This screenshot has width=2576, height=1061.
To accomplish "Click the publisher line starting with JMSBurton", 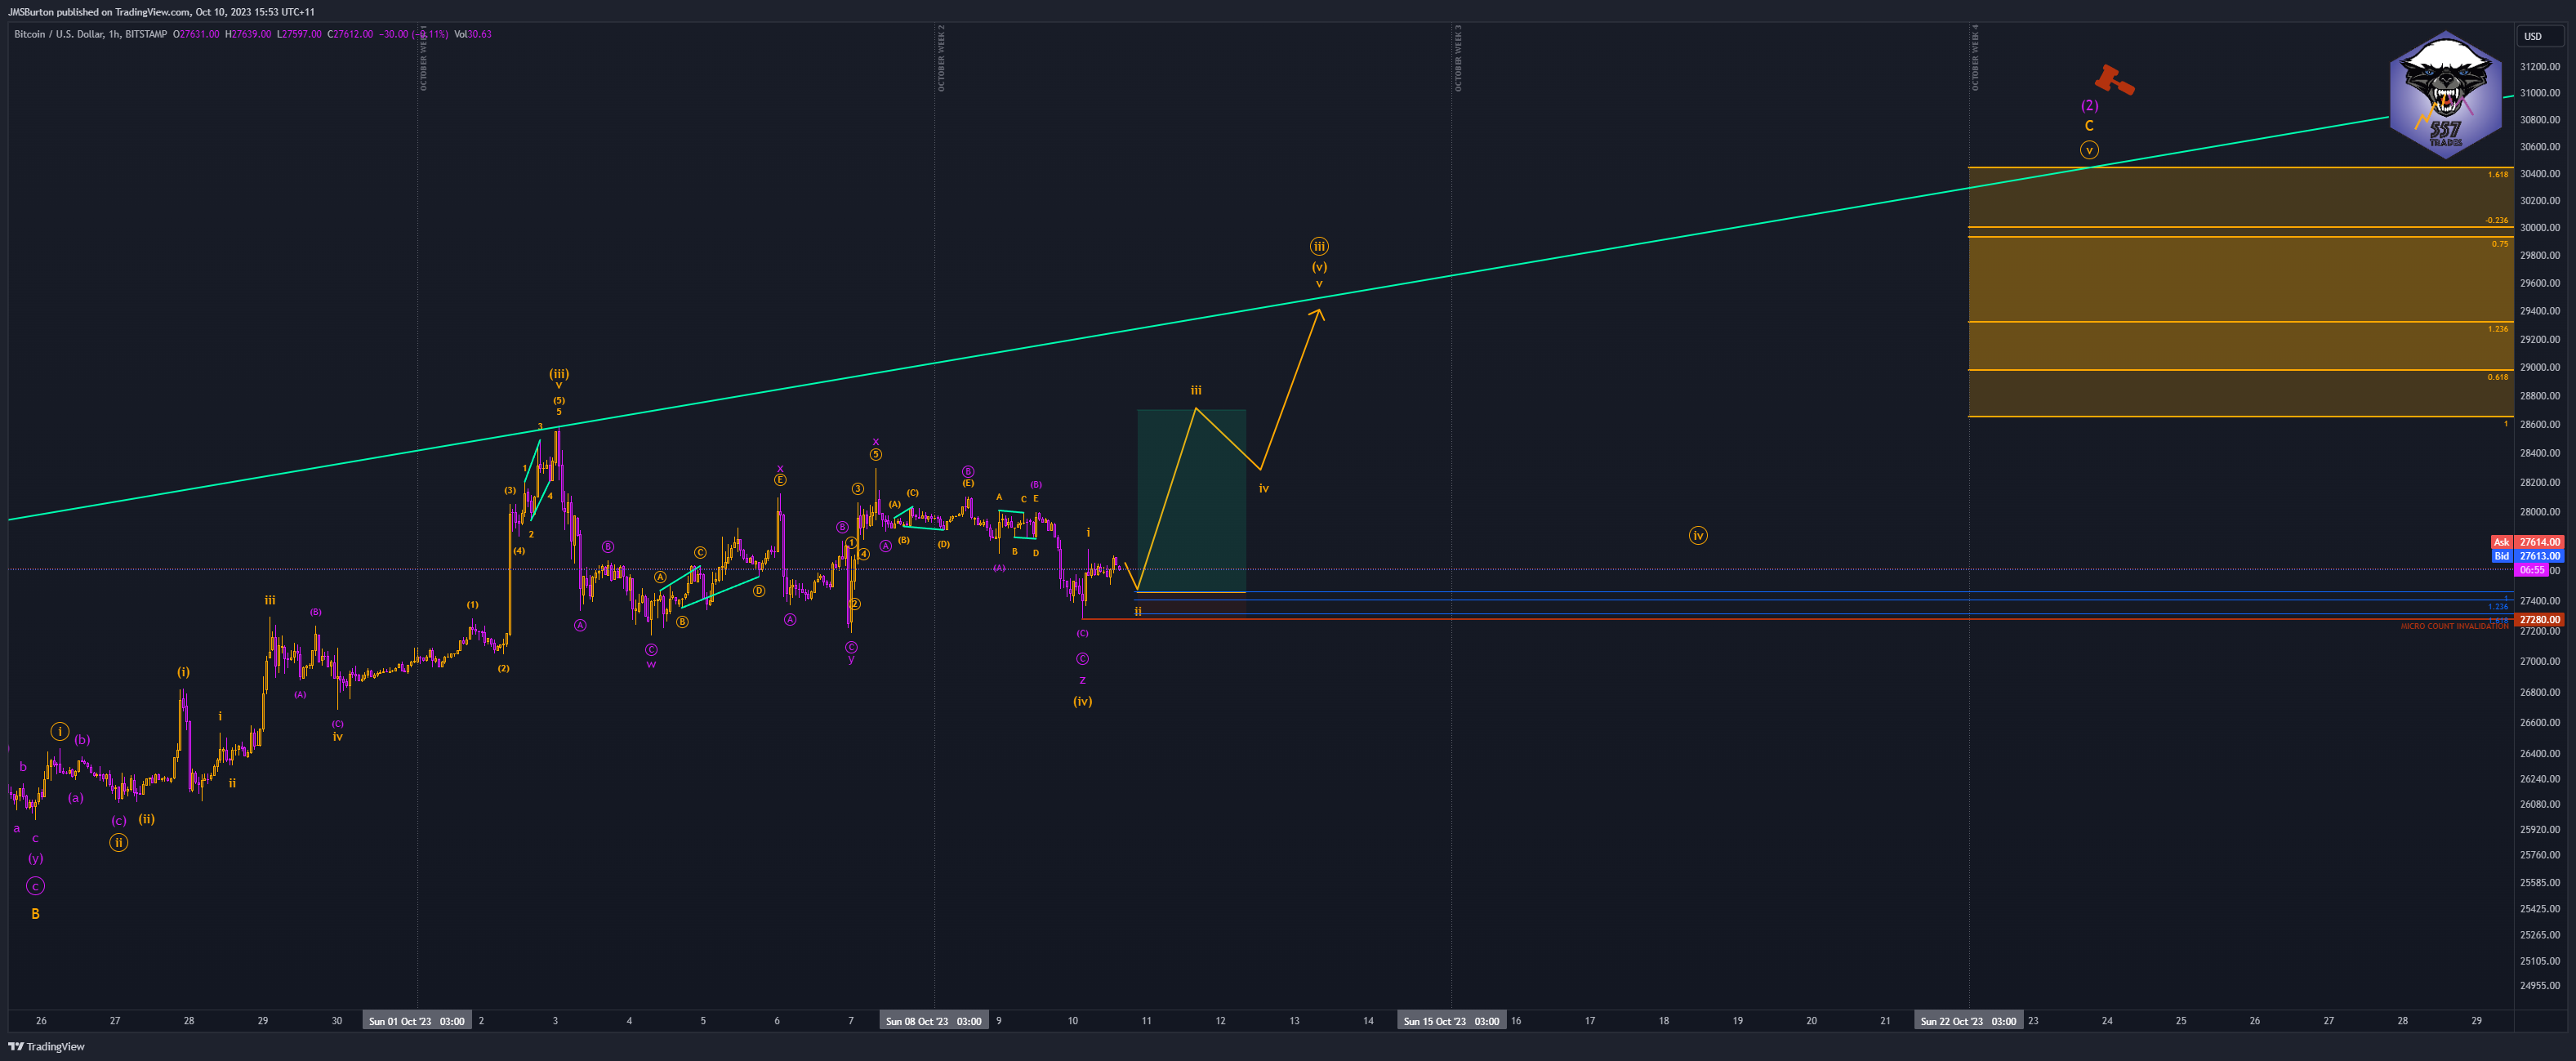I will point(161,12).
